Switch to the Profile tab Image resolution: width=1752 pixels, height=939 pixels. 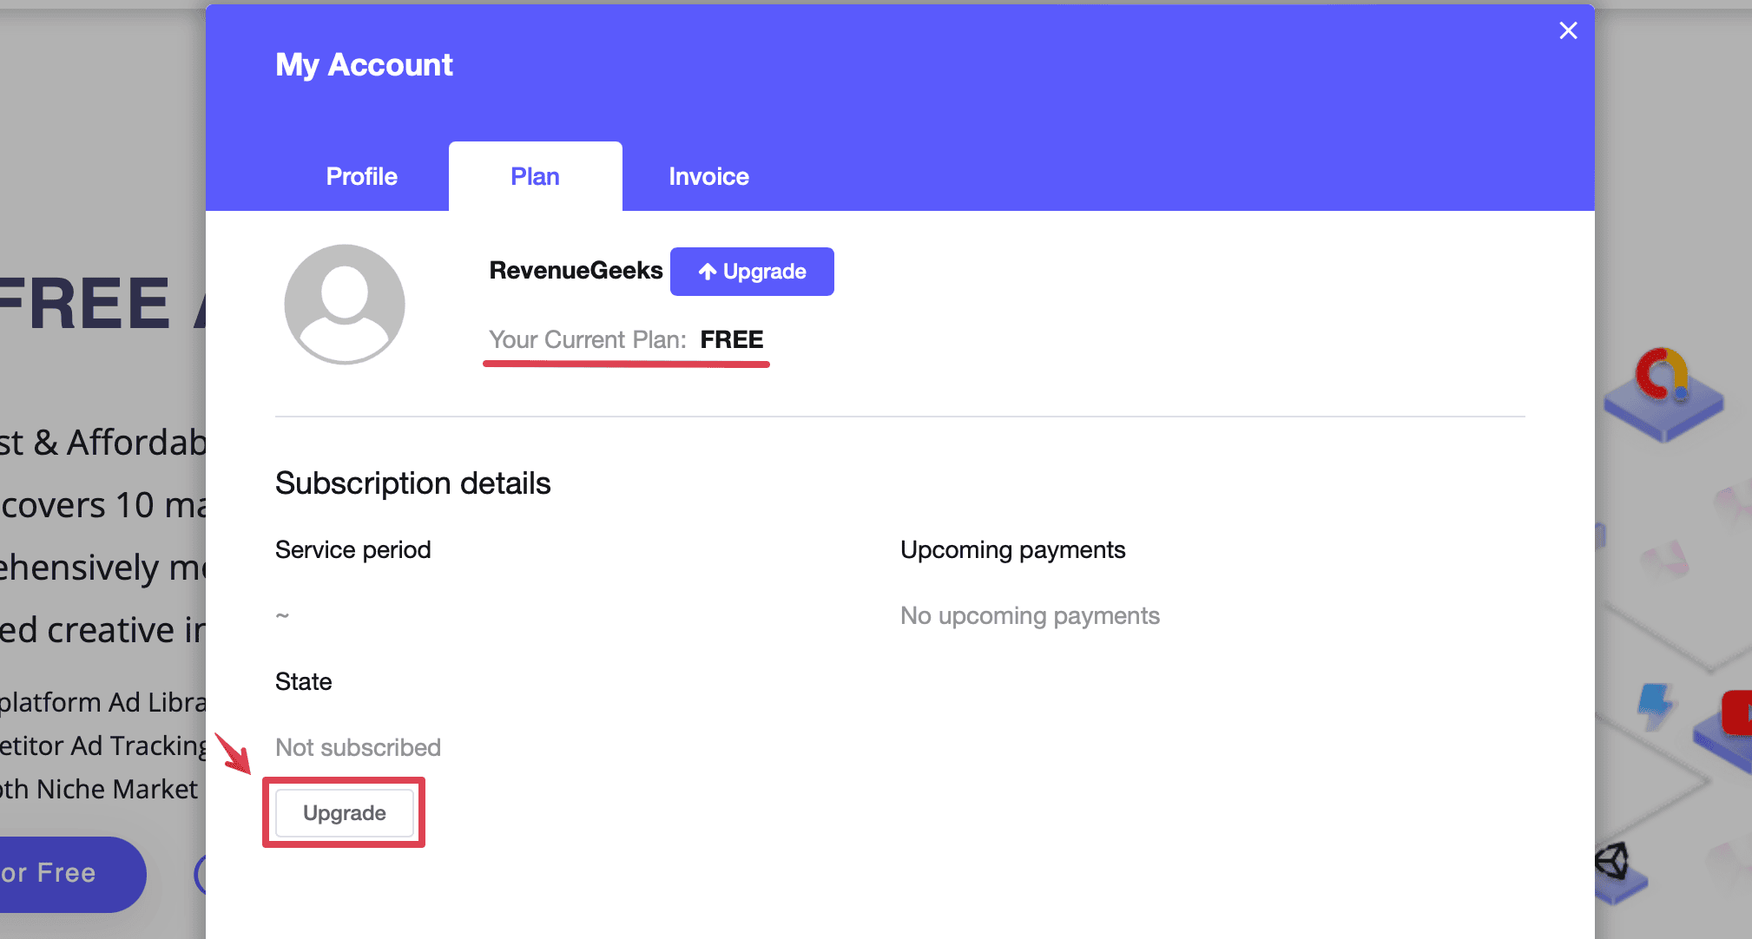point(361,176)
